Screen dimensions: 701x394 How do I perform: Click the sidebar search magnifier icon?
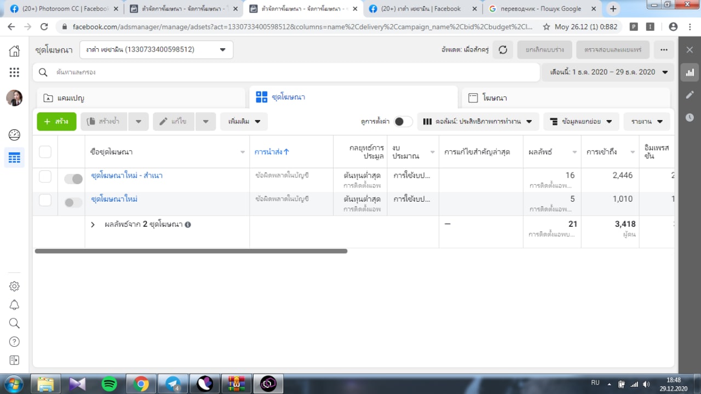(14, 323)
